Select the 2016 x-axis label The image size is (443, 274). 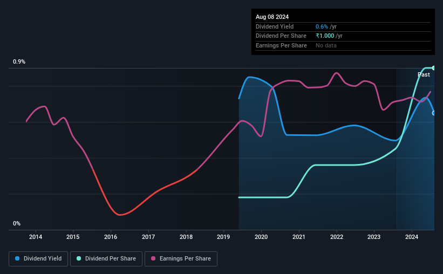click(111, 237)
